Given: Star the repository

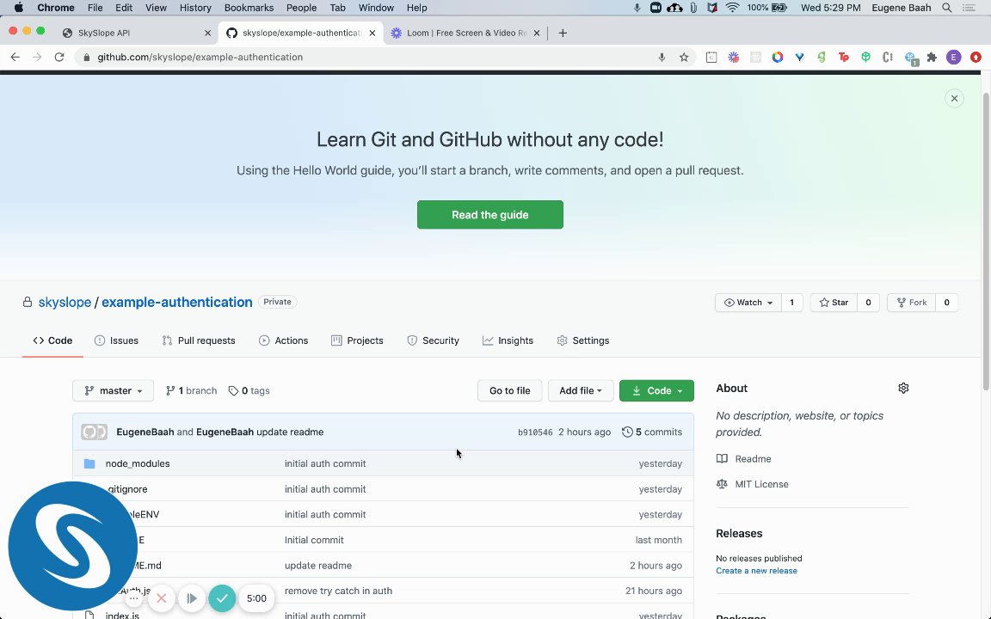Looking at the screenshot, I should point(834,303).
